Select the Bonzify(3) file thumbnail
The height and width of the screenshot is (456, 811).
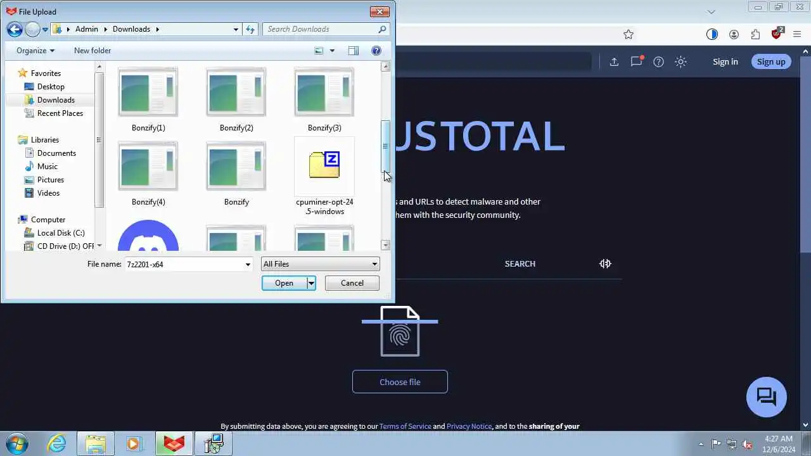pyautogui.click(x=324, y=92)
